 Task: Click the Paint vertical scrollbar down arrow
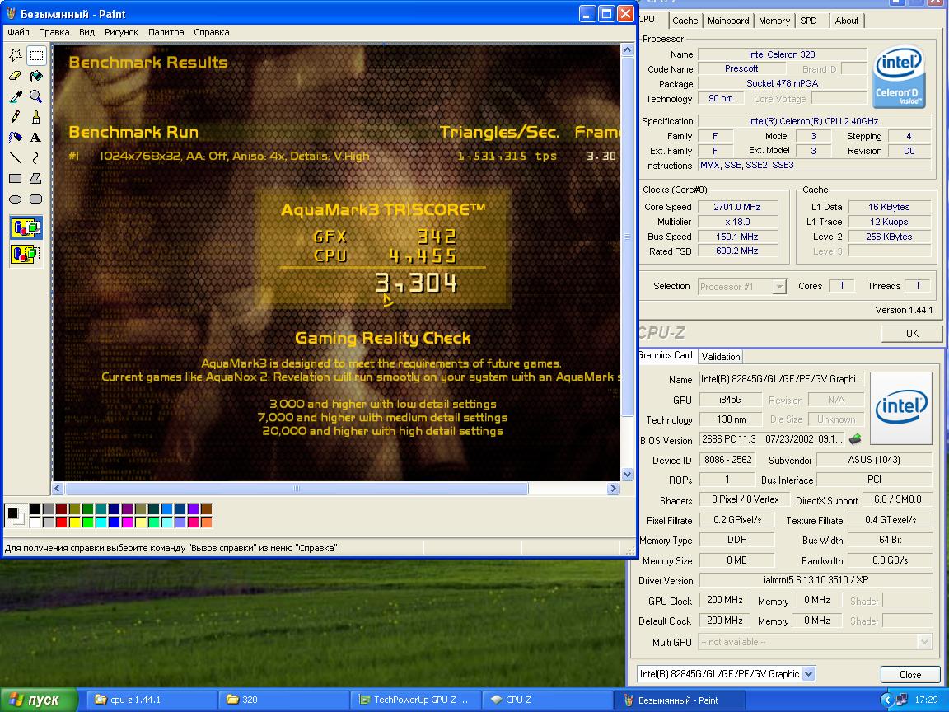pyautogui.click(x=627, y=475)
